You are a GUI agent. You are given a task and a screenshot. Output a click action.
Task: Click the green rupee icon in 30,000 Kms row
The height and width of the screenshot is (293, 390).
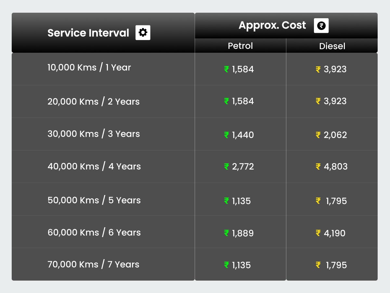click(x=227, y=135)
